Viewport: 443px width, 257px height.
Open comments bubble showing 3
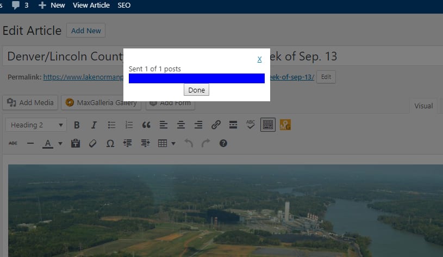(20, 5)
